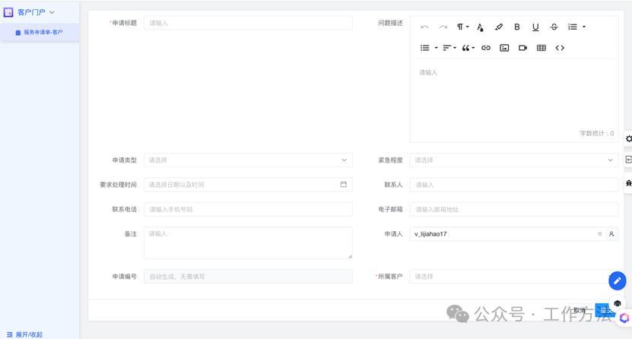Viewport: 632px width, 339px height.
Task: Click the insert link icon
Action: click(x=486, y=48)
